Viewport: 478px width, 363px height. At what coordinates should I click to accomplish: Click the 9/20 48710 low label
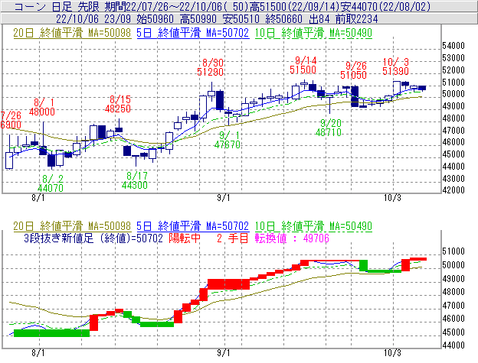329,127
